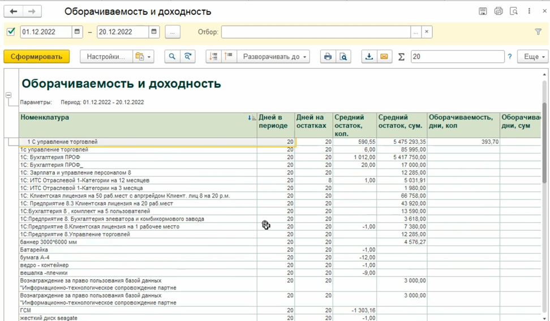Select ИТС Отраслевой на 3 месяца row
Viewport: 550px width, 321px height.
[138, 188]
